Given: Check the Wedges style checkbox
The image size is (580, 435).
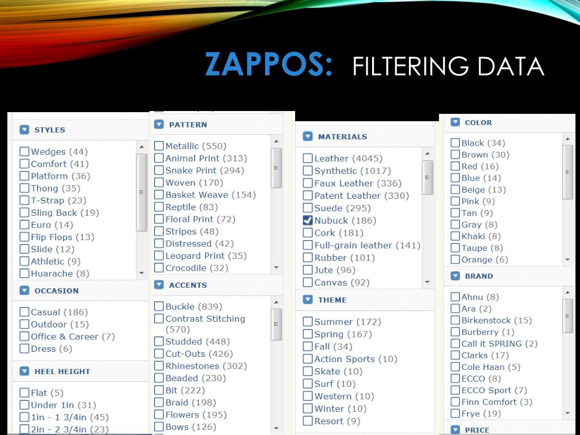Looking at the screenshot, I should [24, 152].
